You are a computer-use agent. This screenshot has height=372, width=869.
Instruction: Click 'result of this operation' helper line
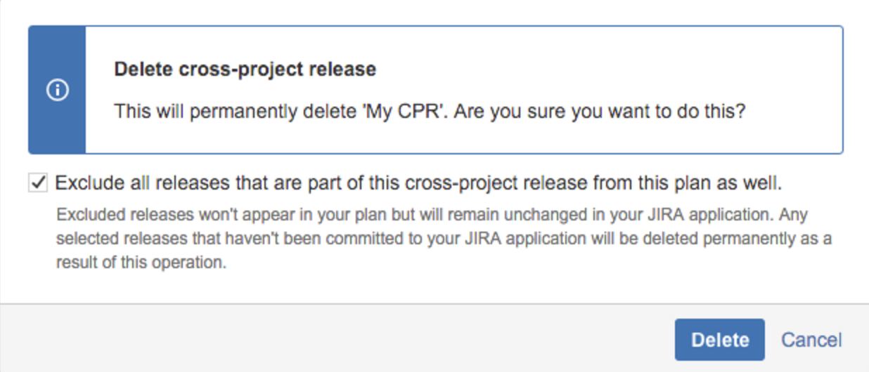[141, 264]
